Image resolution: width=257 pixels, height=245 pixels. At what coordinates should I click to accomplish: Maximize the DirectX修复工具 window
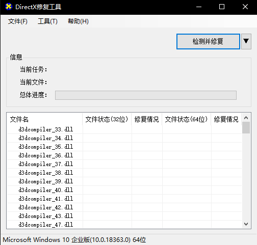(222, 7)
